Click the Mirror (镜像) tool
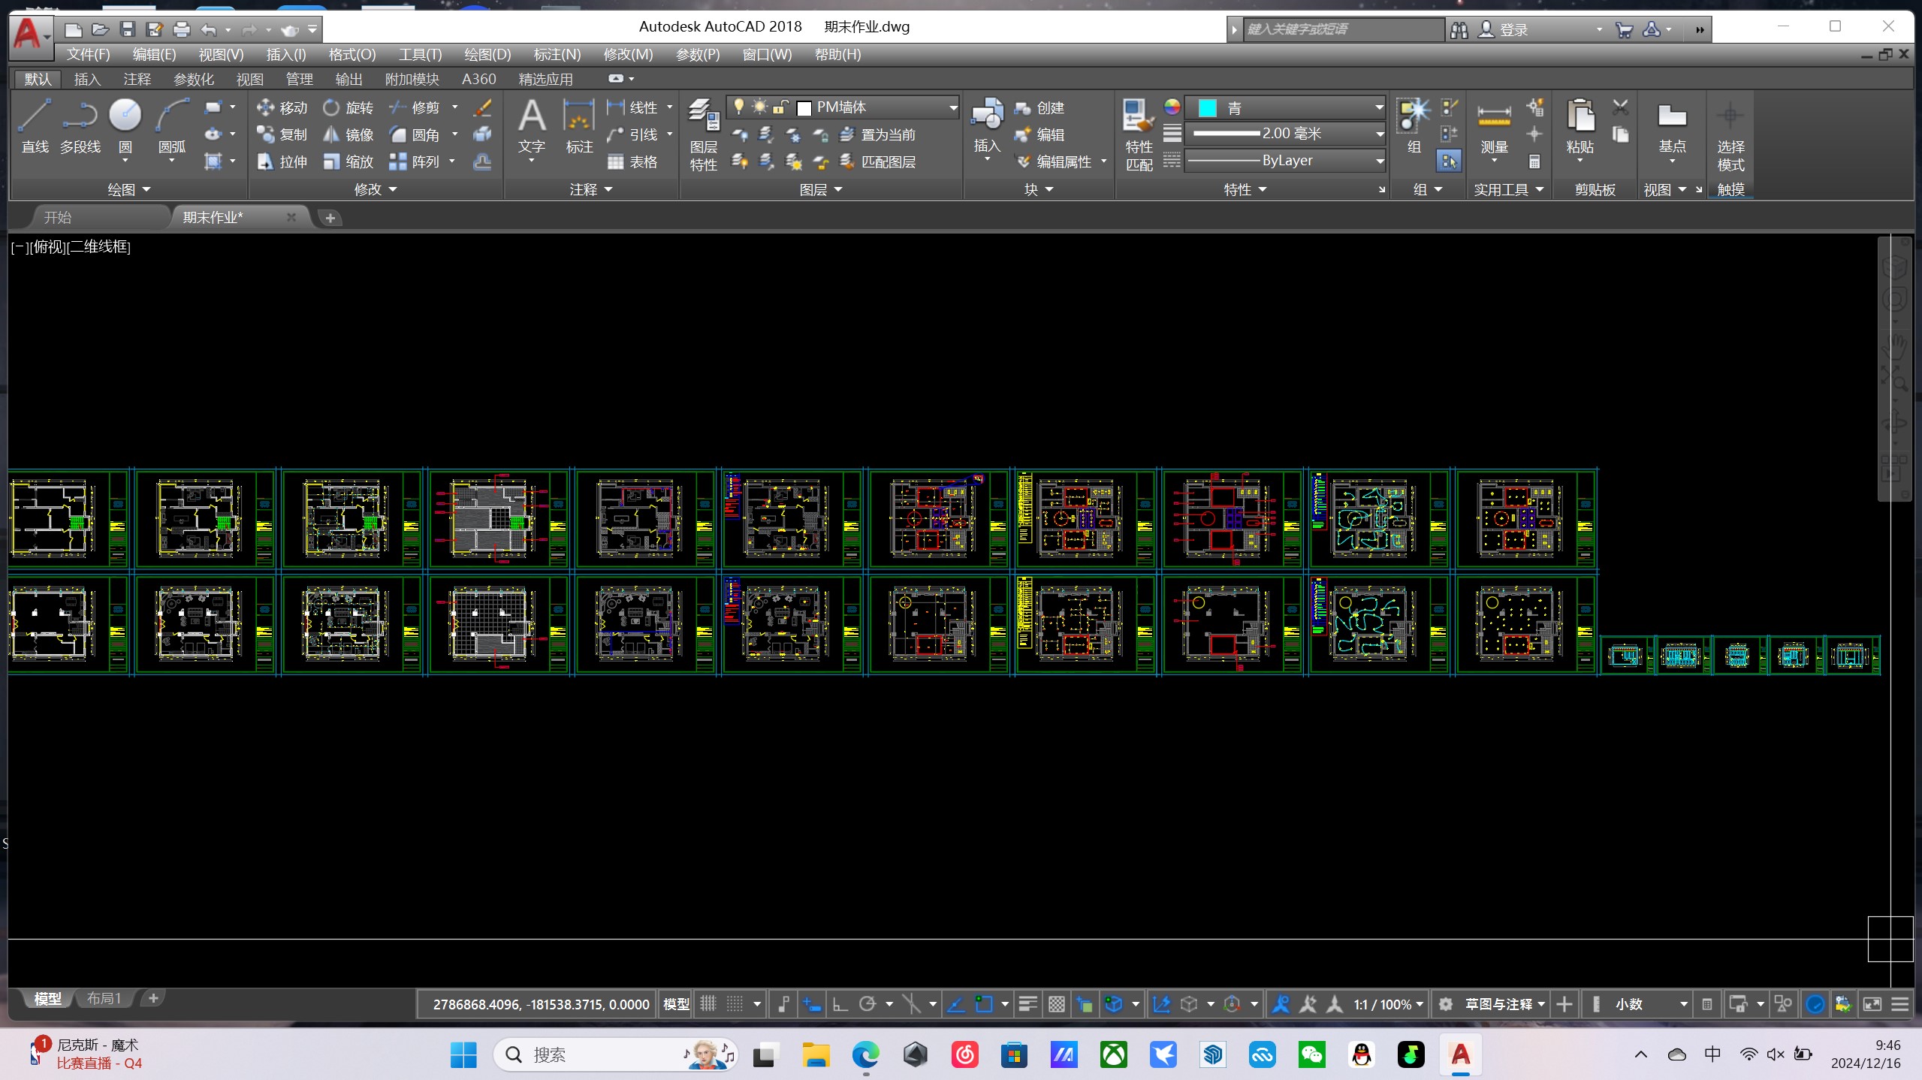This screenshot has height=1080, width=1922. 348,134
